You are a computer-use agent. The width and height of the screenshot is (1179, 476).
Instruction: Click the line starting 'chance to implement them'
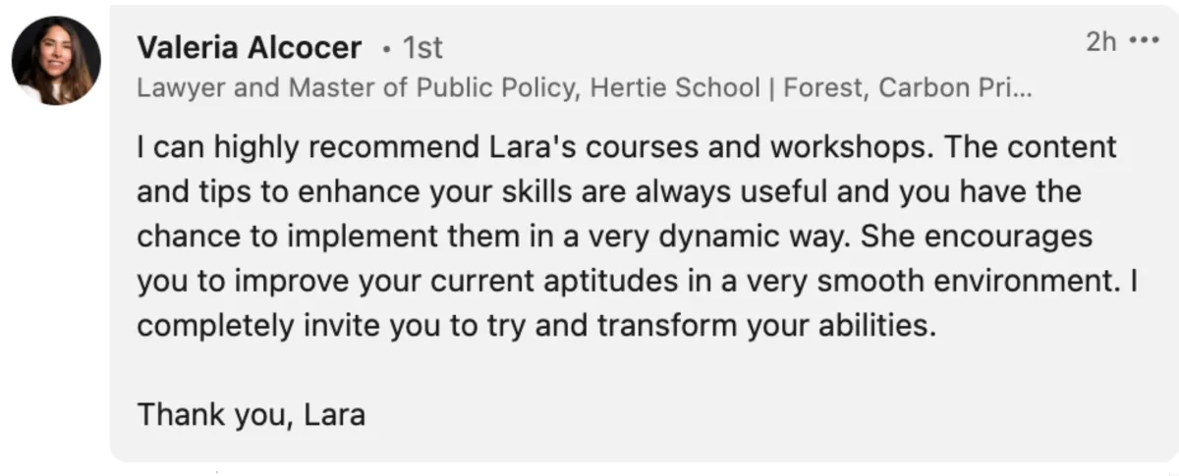(615, 237)
